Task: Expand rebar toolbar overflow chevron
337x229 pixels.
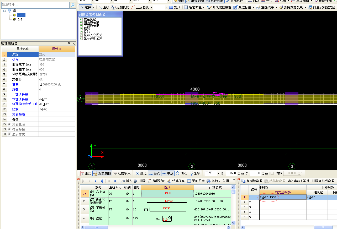Action: click(x=234, y=181)
